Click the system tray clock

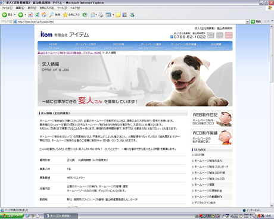point(268,216)
